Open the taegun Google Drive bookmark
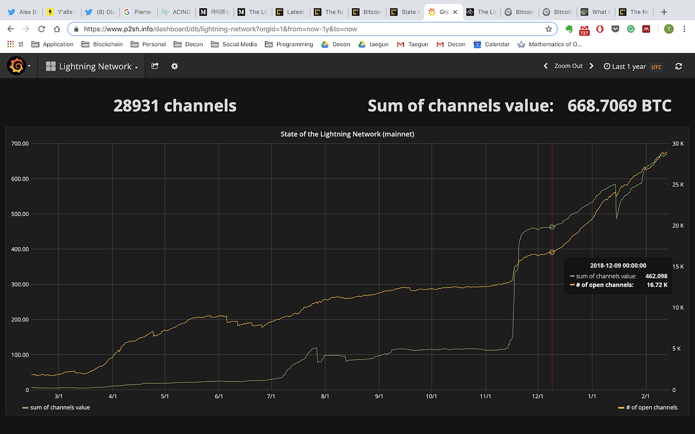This screenshot has width=695, height=434. click(x=373, y=44)
